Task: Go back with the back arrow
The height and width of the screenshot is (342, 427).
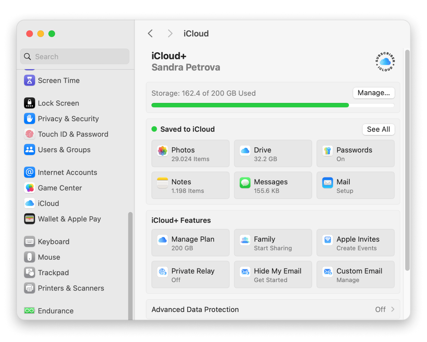Action: 150,33
